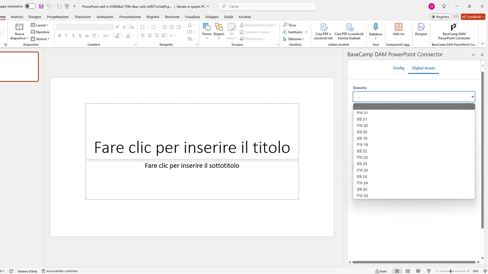Save the presentation with the floppy icon
This screenshot has width=488, height=274.
pos(41,6)
